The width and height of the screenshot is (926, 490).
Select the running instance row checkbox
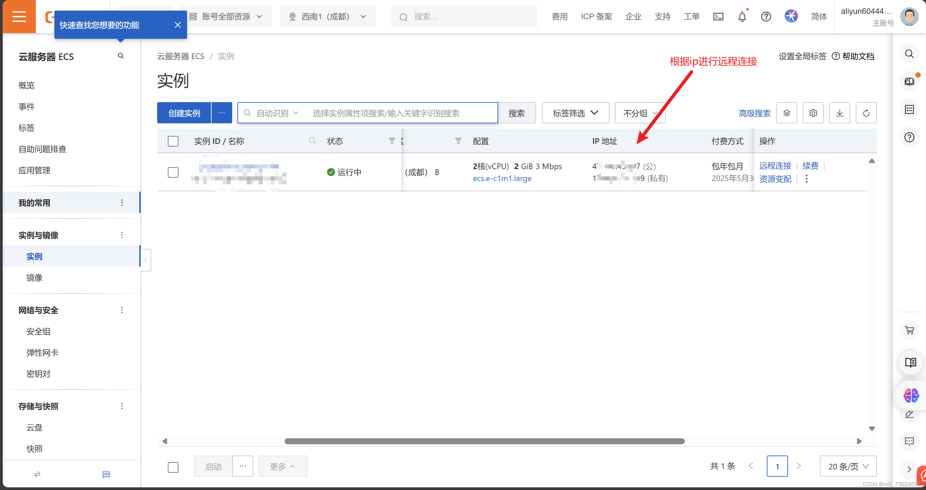(173, 172)
